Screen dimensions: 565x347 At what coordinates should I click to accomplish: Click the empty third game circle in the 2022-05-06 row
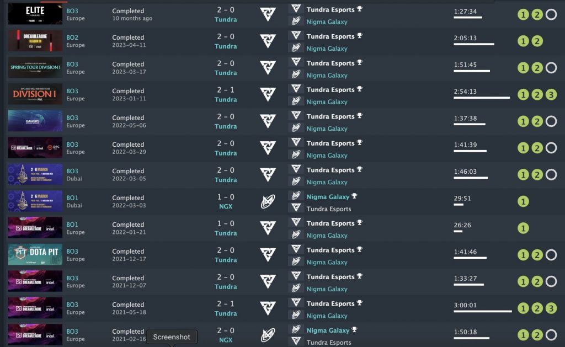pos(551,121)
